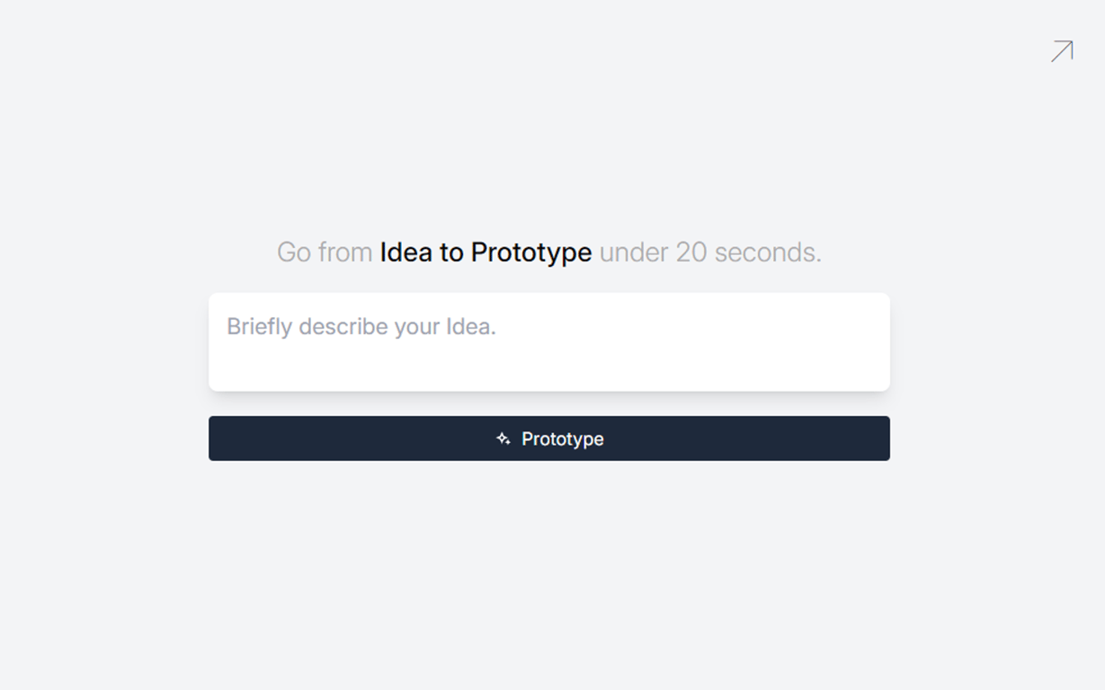Open the external link arrow icon
Image resolution: width=1105 pixels, height=690 pixels.
1062,51
